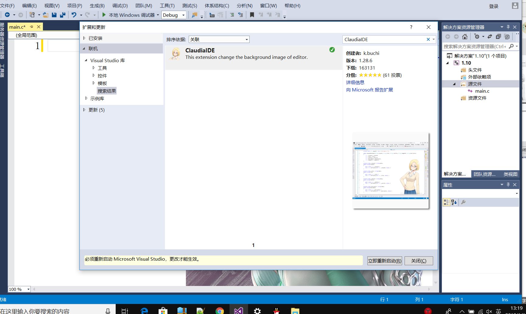Click the Show All Files icon

click(507, 37)
